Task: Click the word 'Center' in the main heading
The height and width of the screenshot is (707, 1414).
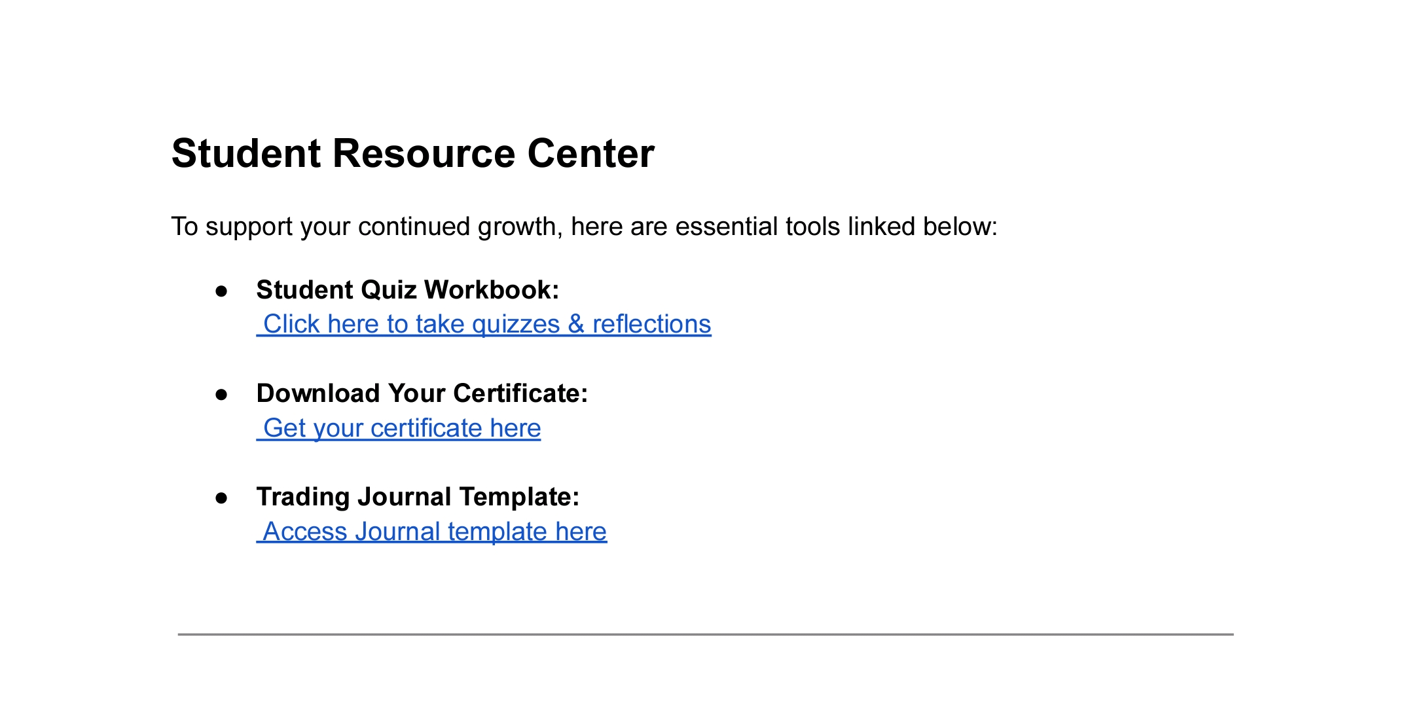Action: (x=590, y=154)
